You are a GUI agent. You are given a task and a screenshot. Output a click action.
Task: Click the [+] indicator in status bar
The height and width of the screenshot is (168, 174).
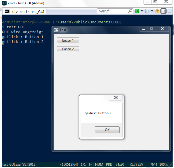91,165
